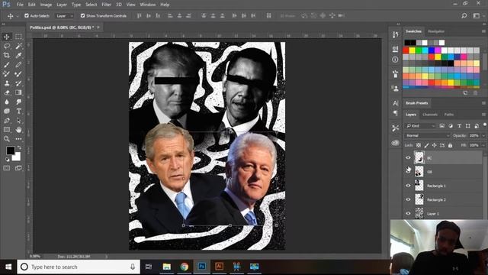Open the Libraries cloud panel icon
This screenshot has height=275, width=488.
395,143
